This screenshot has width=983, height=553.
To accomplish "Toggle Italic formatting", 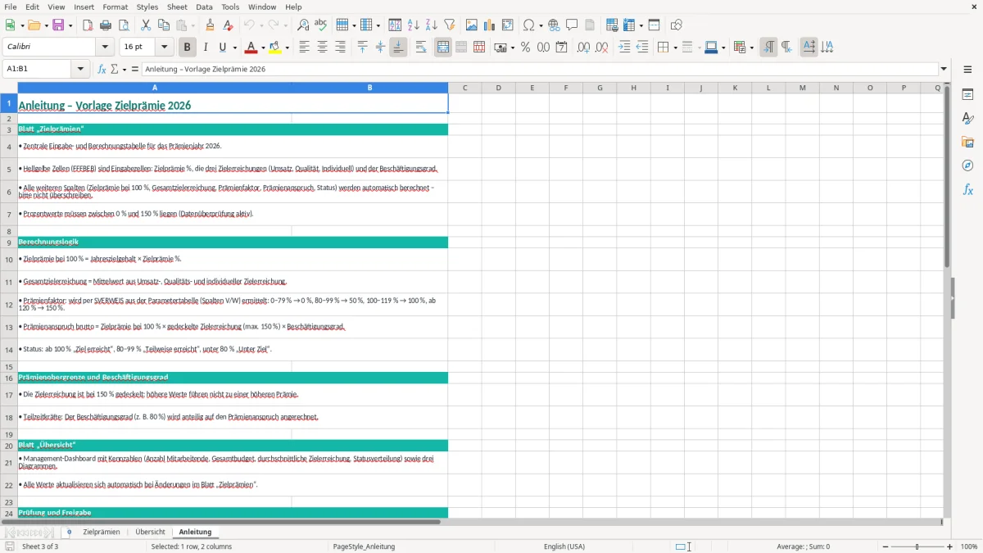I will pos(206,48).
